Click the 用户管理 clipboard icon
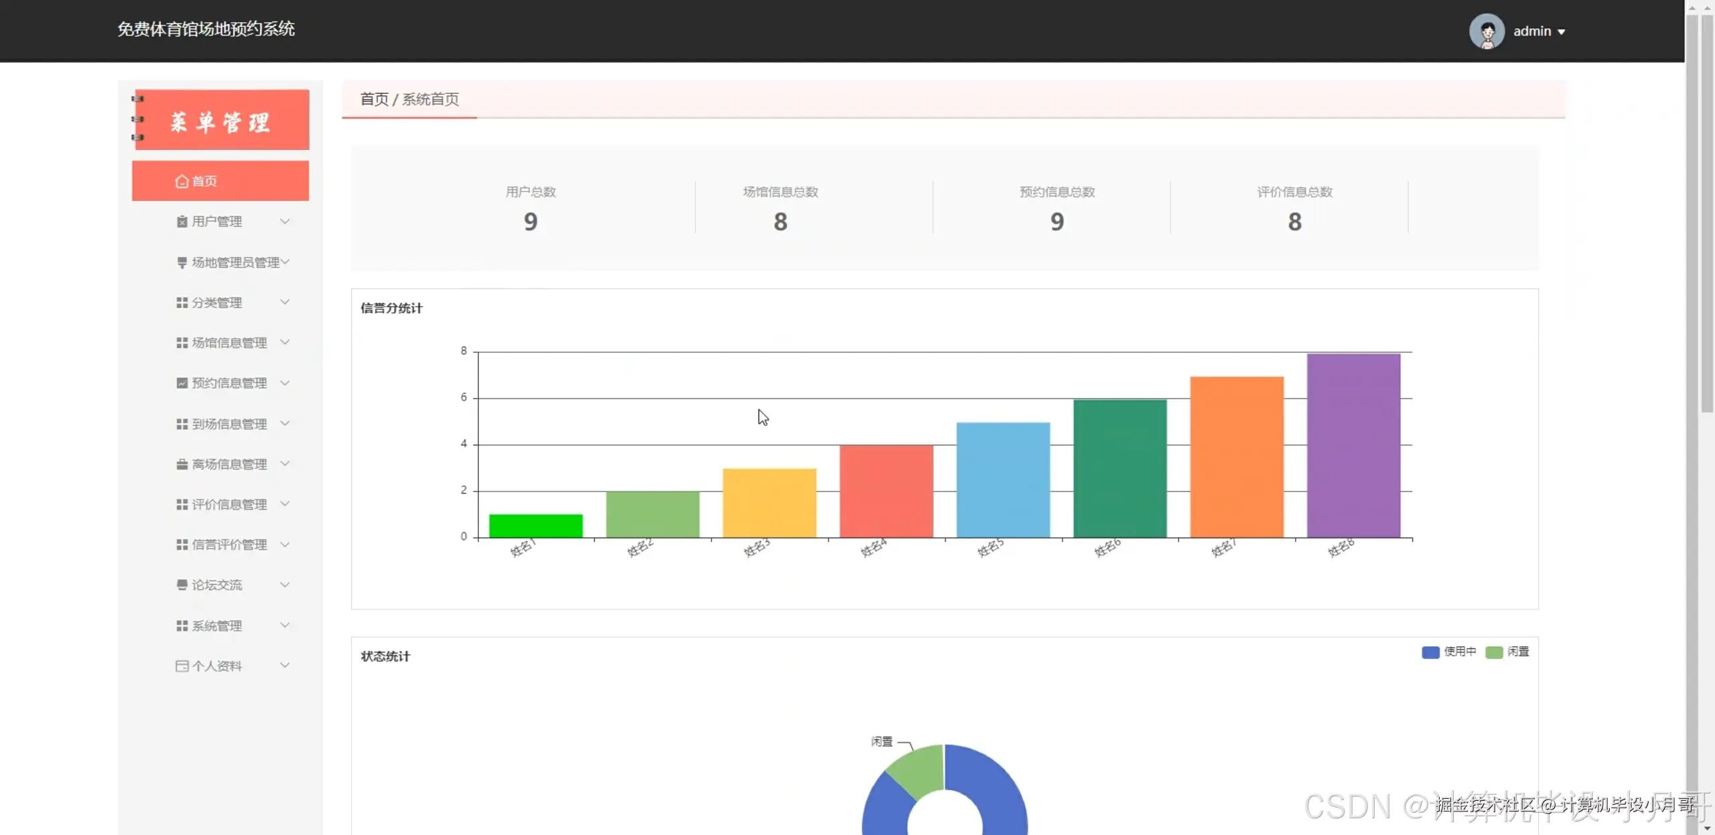The width and height of the screenshot is (1715, 835). (182, 222)
